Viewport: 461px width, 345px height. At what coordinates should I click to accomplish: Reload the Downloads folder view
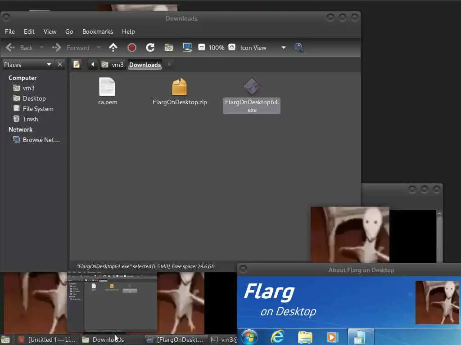tap(150, 48)
